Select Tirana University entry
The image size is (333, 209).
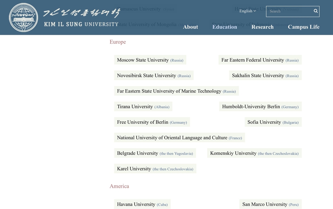143,106
